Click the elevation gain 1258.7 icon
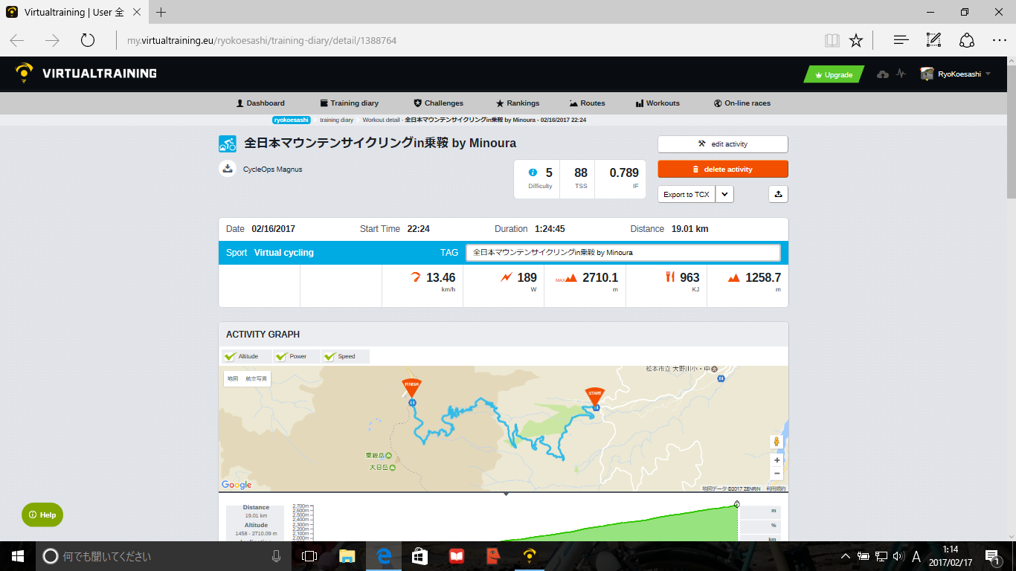 coord(733,278)
